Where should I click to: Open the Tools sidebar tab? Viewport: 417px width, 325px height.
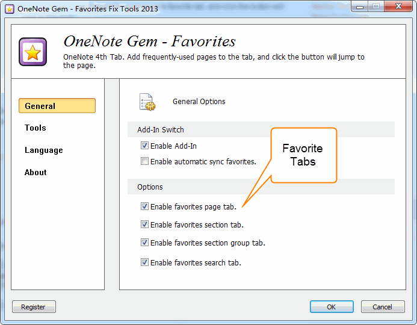pos(36,128)
